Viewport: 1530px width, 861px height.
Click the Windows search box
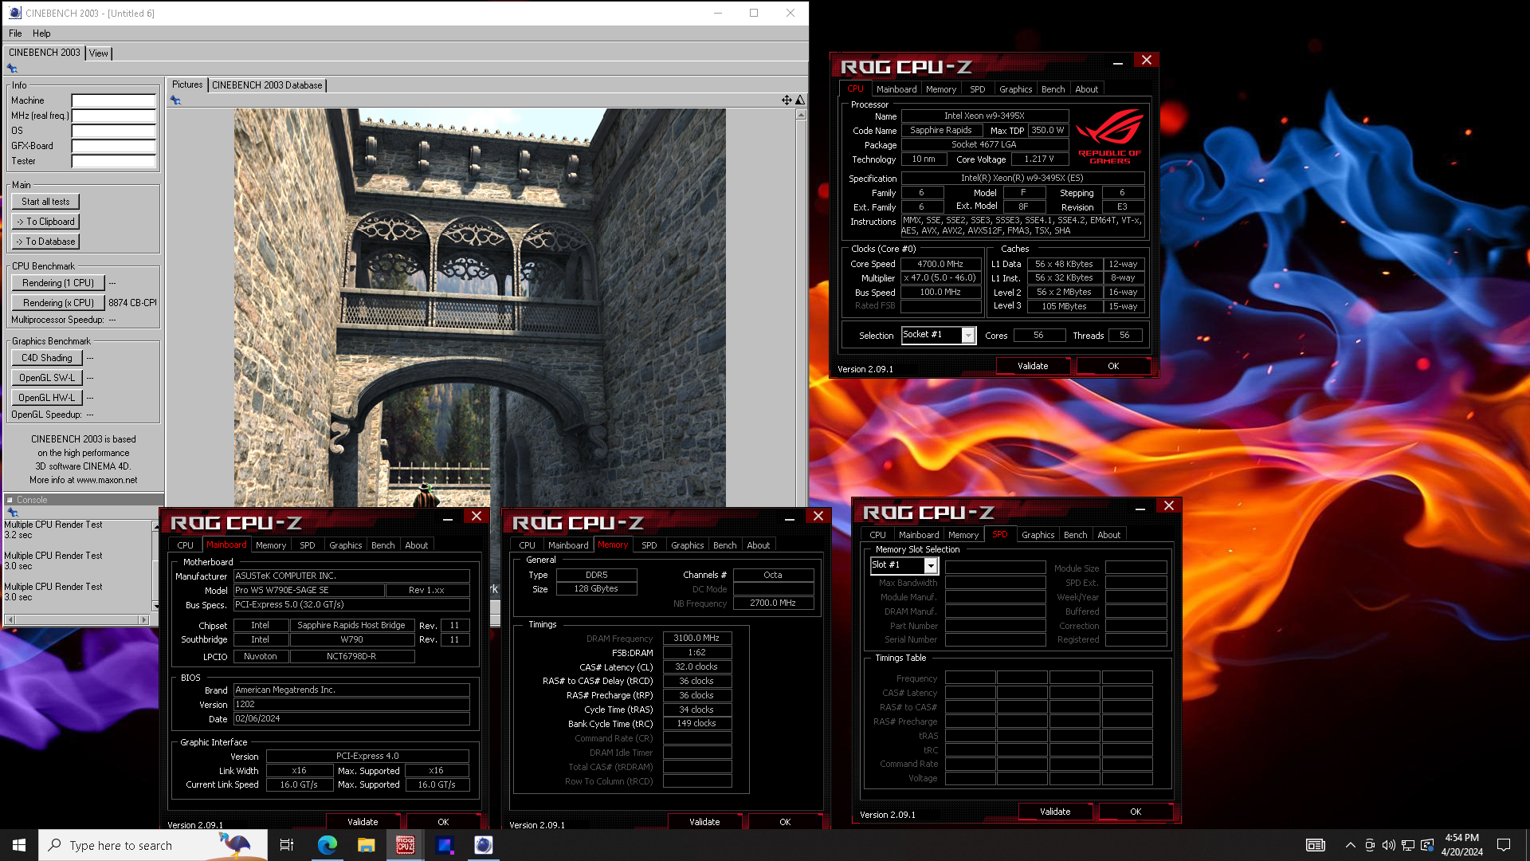pyautogui.click(x=153, y=845)
